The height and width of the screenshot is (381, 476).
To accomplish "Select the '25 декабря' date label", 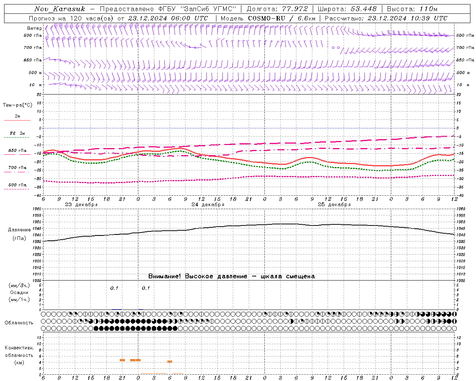I will (334, 205).
